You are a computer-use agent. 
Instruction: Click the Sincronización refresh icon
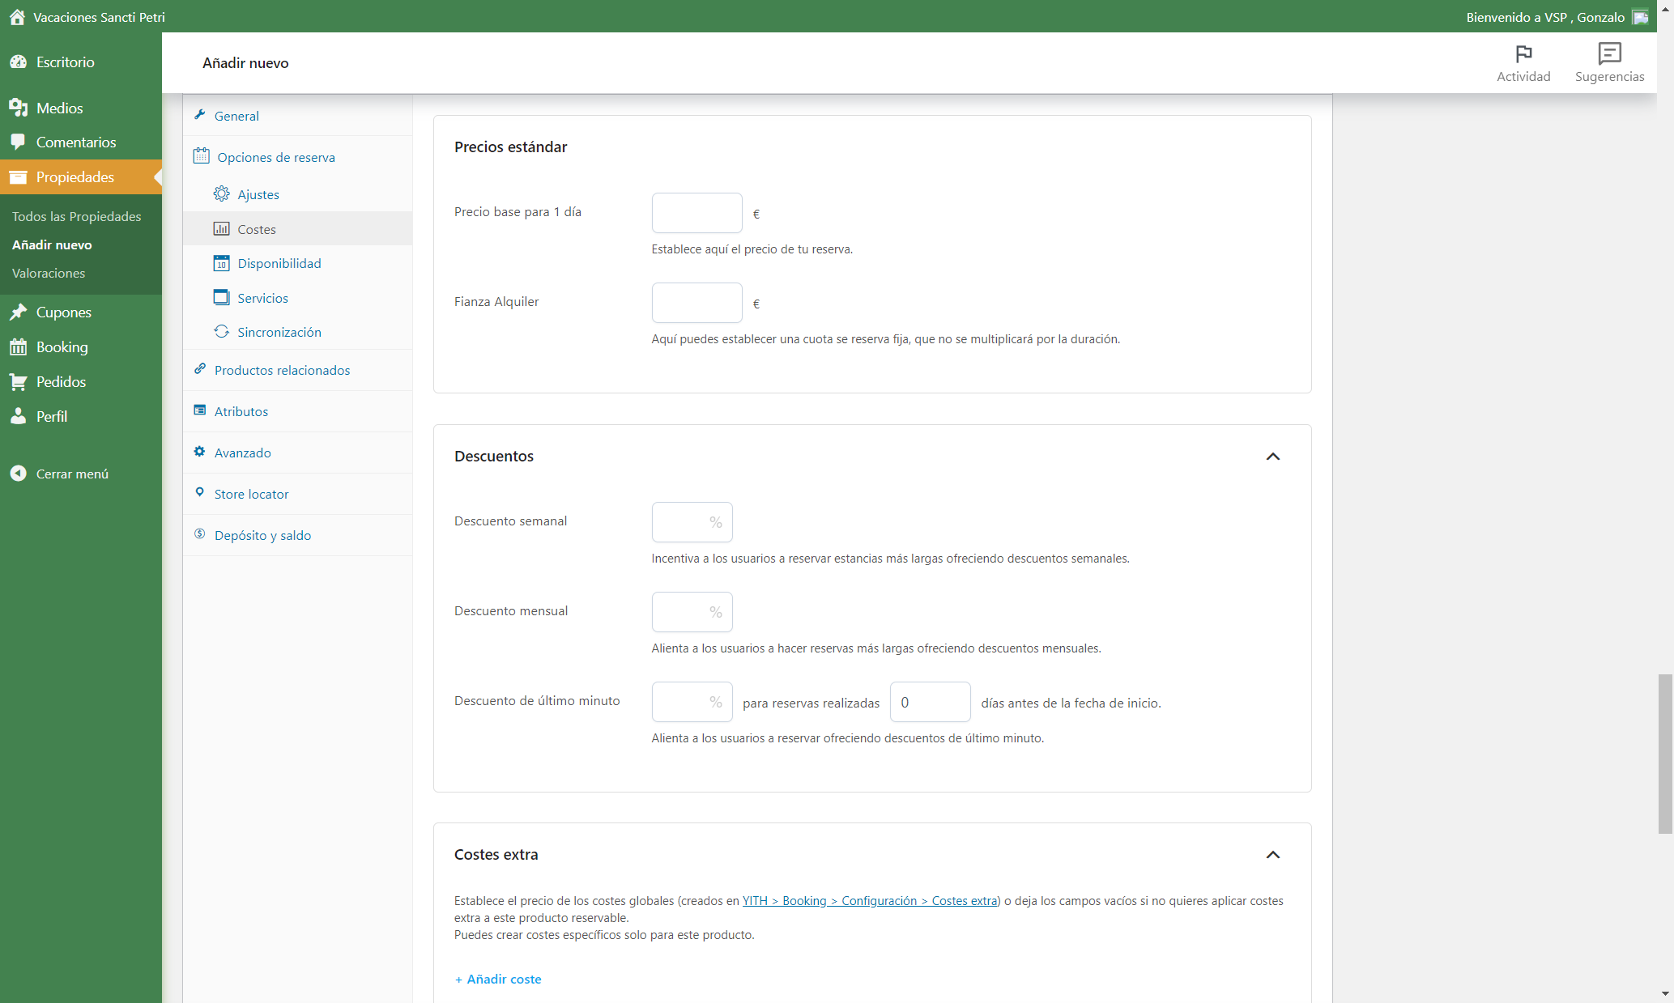(221, 331)
